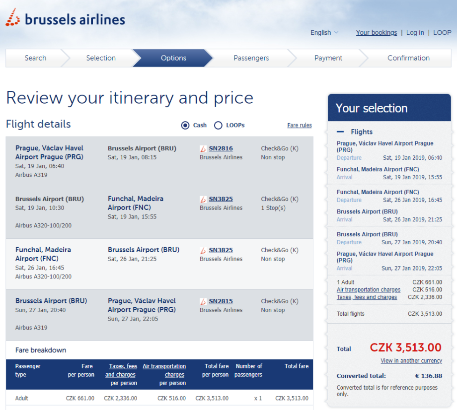Click View in another currency link
The image size is (457, 410).
[x=411, y=361]
